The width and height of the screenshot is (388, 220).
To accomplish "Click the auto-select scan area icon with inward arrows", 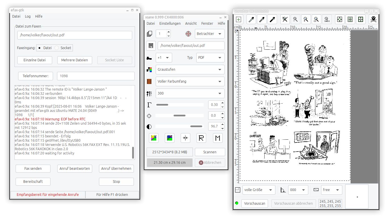I will point(340,19).
